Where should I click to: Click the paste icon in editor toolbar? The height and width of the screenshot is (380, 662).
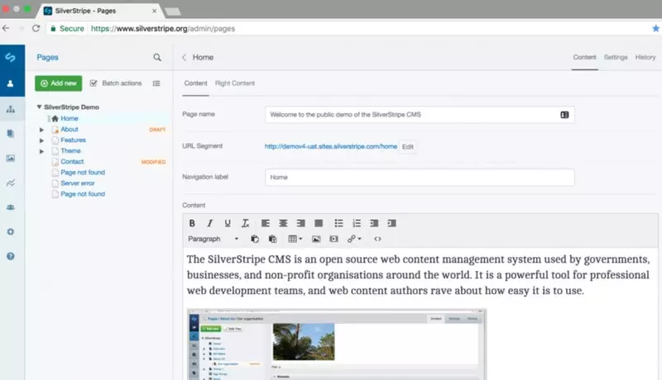tap(255, 239)
